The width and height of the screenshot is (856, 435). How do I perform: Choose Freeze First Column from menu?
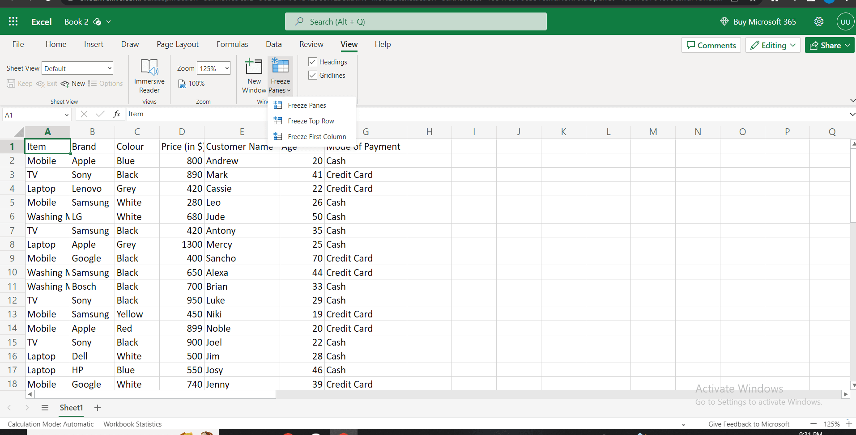tap(316, 137)
